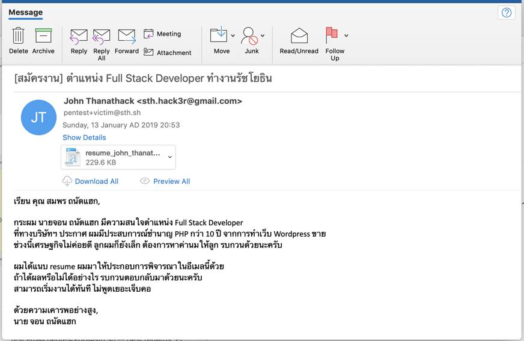Reply to the sender
524x341 pixels.
coord(79,41)
